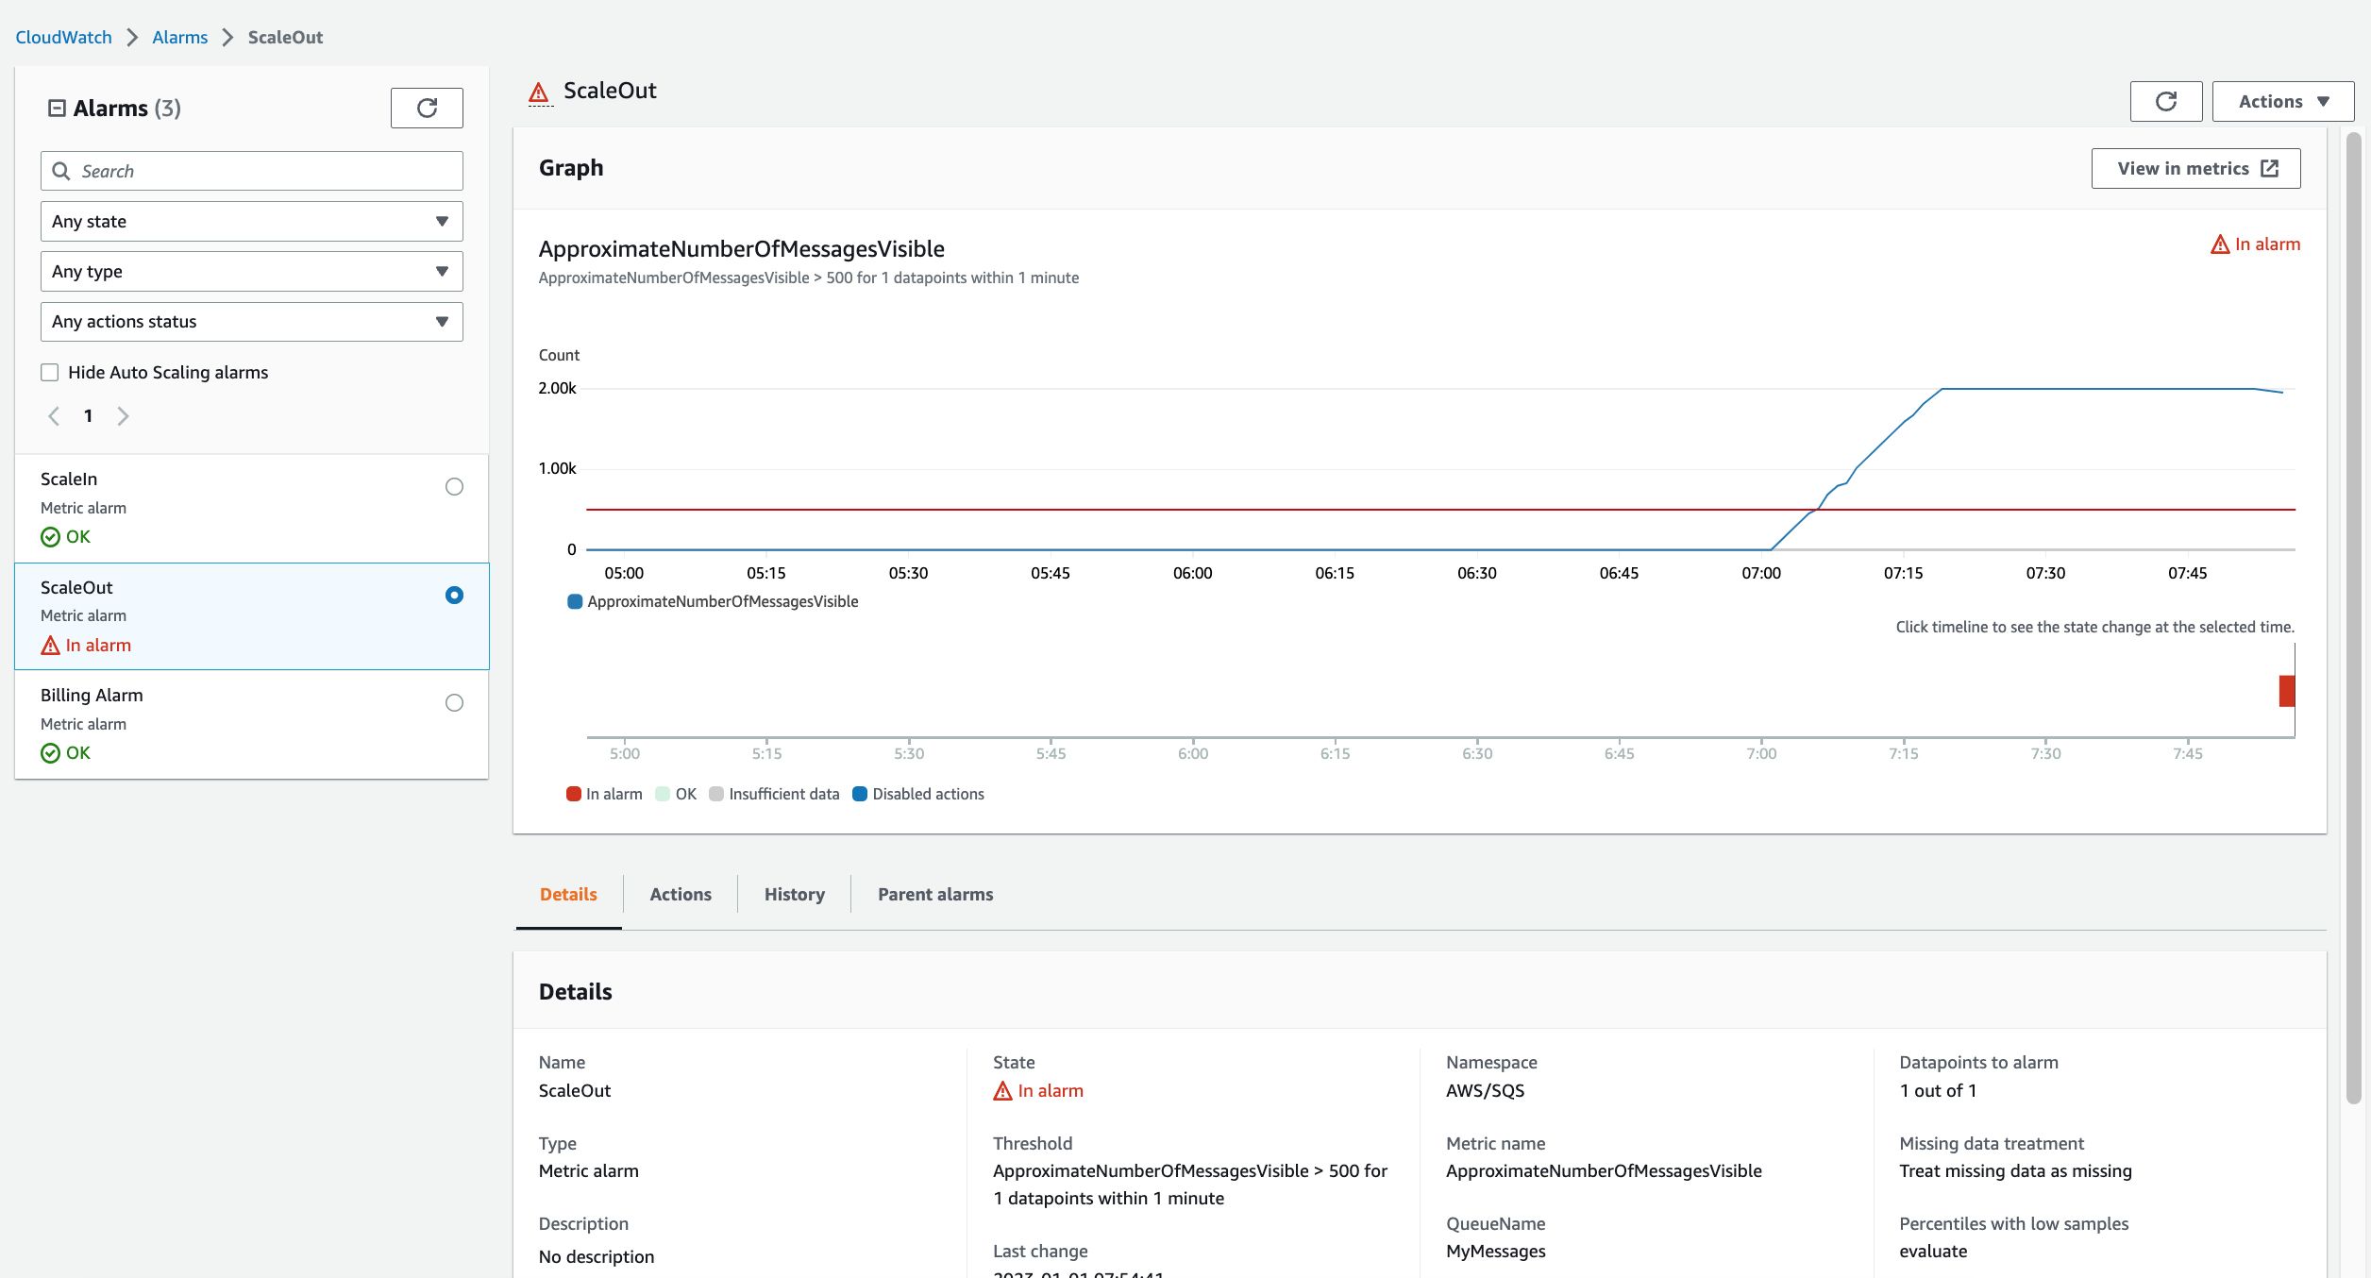2371x1278 pixels.
Task: Click the In alarm legend swatch
Action: 573,795
